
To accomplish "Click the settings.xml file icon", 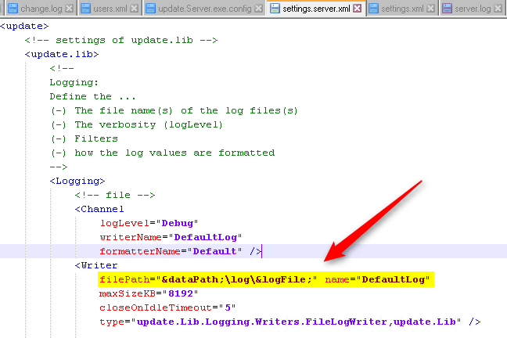I will (x=374, y=9).
